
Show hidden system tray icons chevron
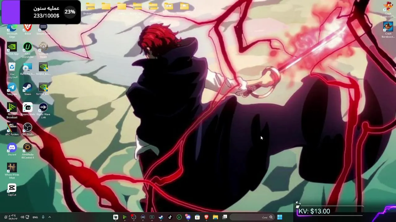[x=49, y=217]
